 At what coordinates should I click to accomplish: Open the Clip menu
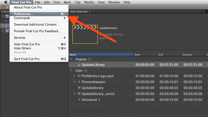77,2
